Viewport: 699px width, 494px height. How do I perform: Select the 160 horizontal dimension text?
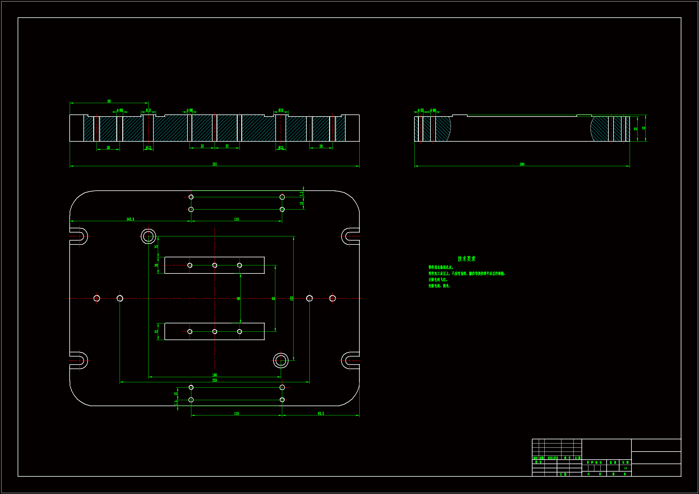tap(214, 375)
